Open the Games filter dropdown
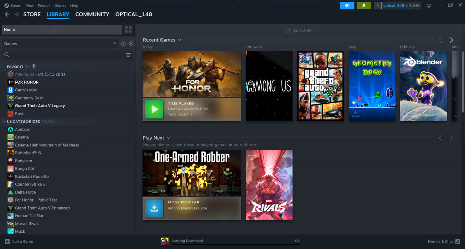 click(x=60, y=43)
